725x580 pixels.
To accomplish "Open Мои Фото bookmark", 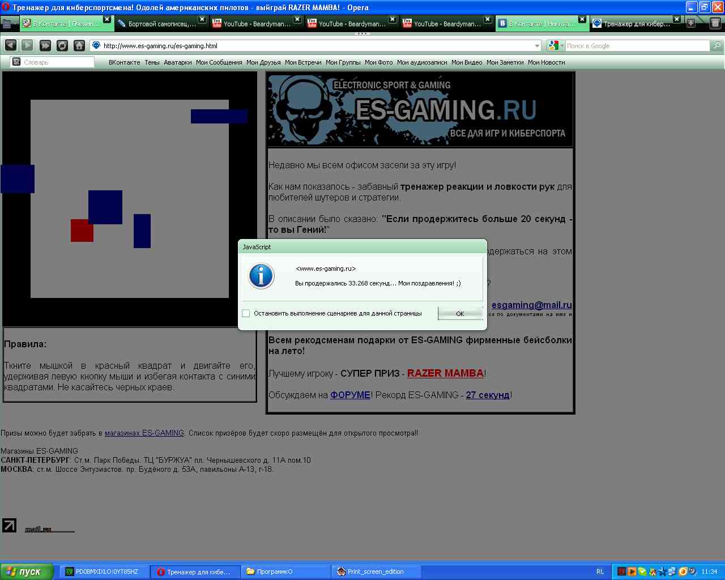I will coord(378,62).
